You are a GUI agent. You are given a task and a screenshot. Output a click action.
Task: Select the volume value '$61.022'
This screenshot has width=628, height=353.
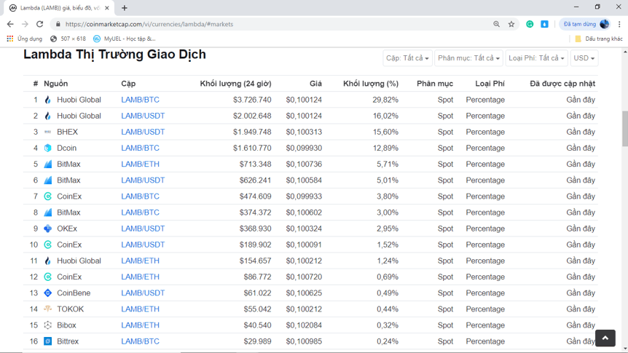pos(257,293)
